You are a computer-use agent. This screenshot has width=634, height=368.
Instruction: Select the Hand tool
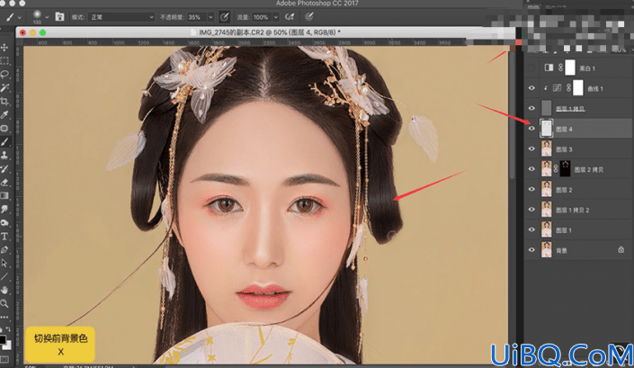4,290
